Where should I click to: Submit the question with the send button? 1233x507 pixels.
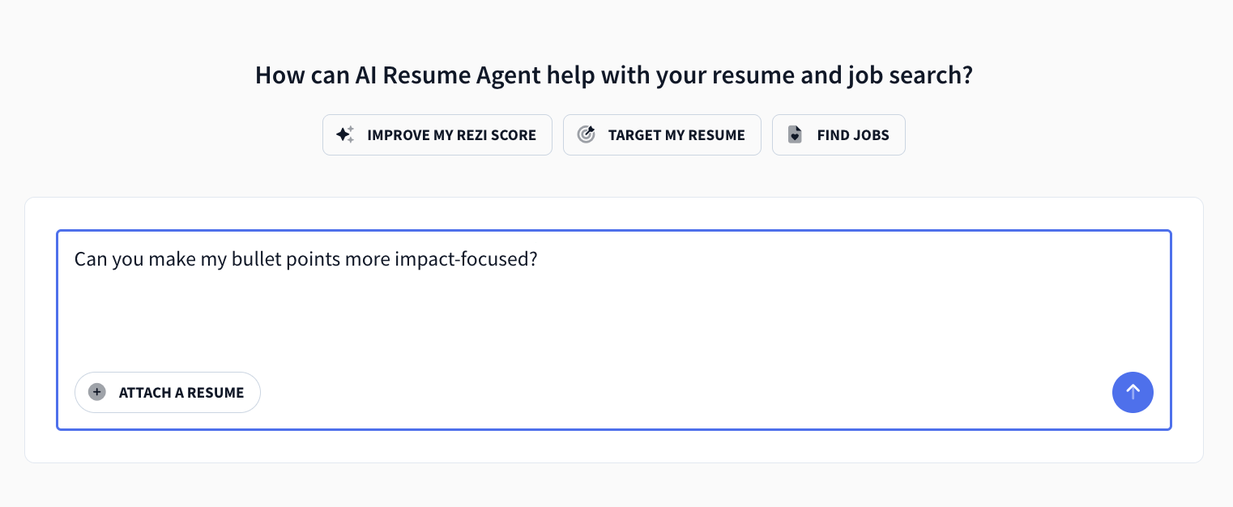tap(1133, 392)
